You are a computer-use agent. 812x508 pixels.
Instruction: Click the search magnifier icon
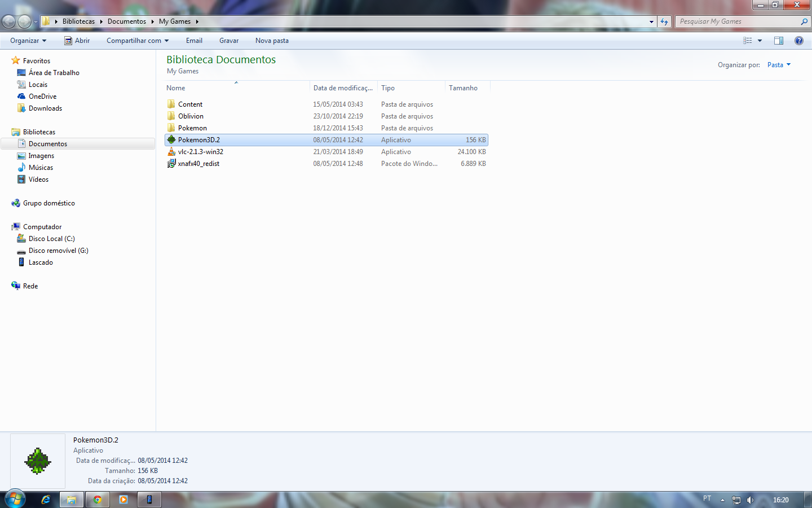coord(804,21)
